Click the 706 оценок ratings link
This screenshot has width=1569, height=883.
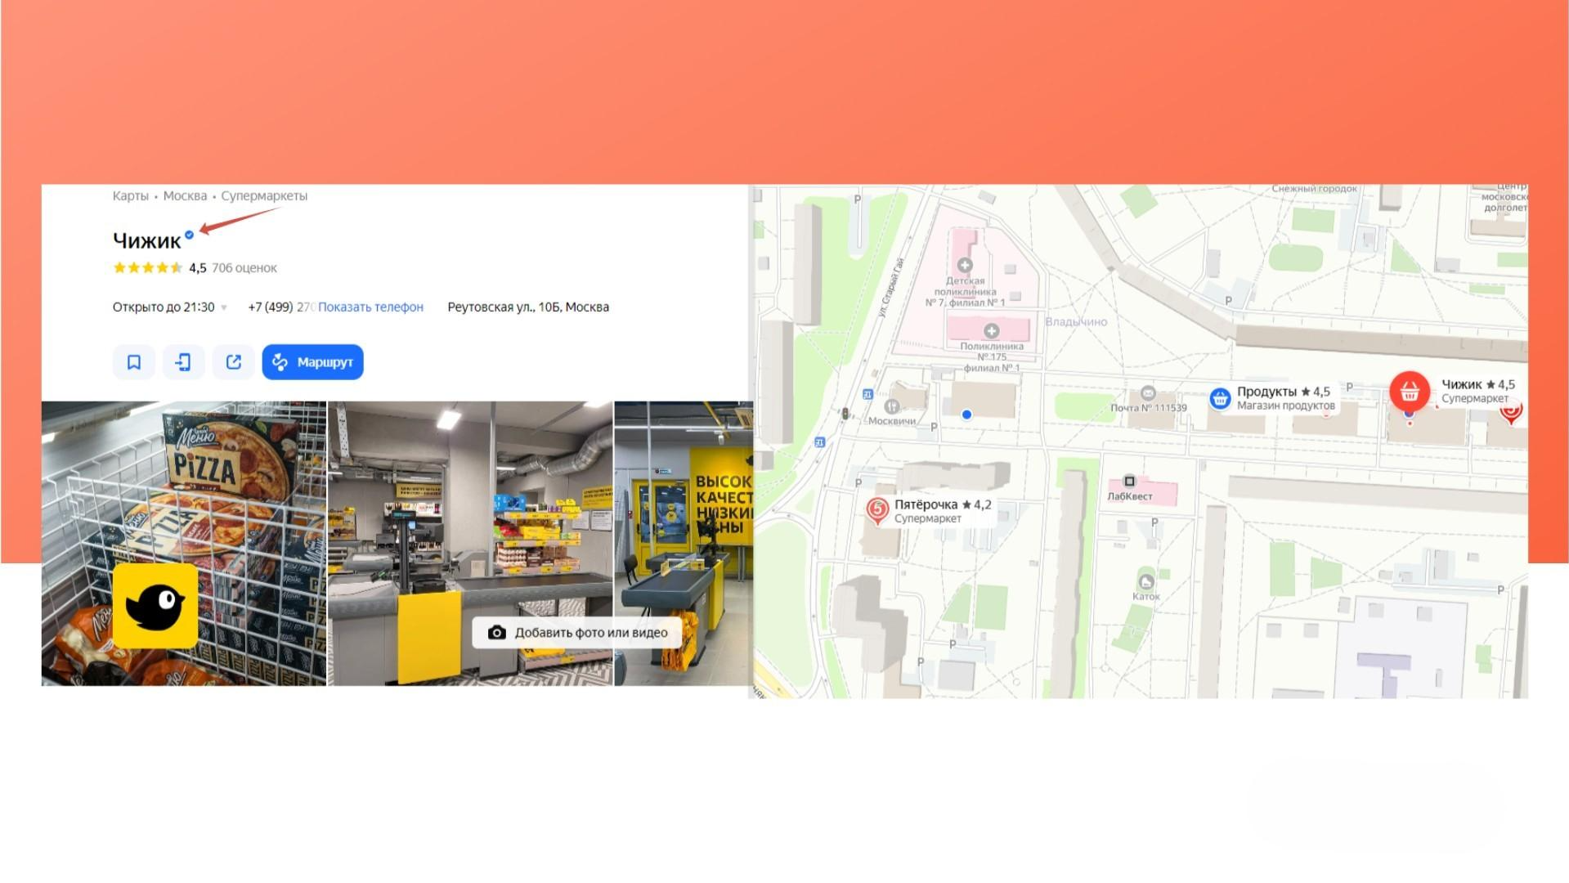[x=244, y=268]
